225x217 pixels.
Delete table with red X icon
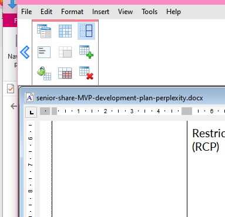click(x=86, y=73)
